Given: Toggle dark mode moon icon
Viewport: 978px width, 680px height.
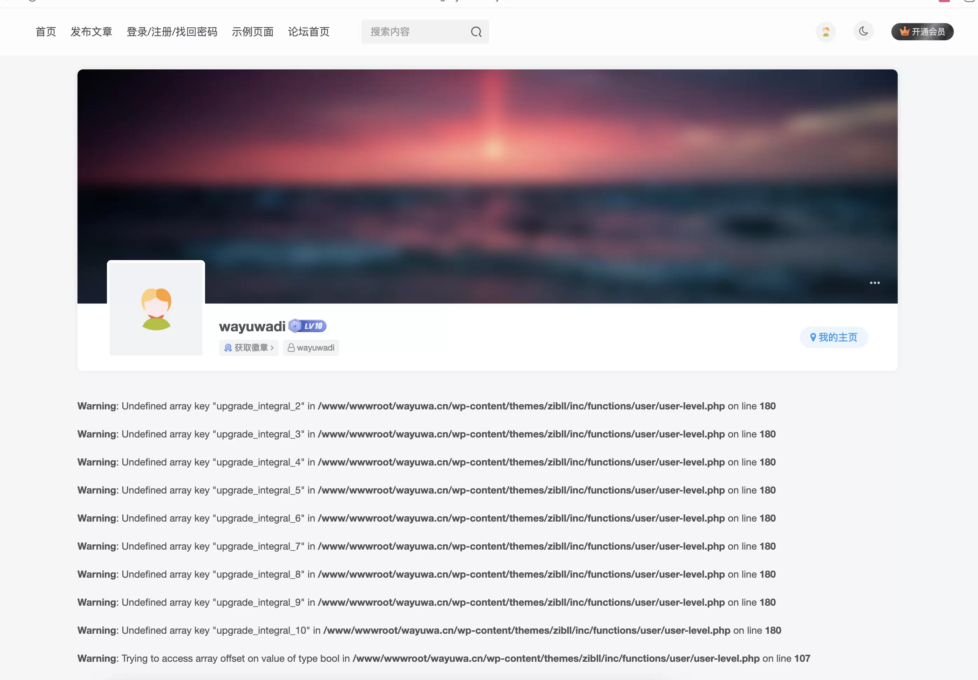Looking at the screenshot, I should click(863, 31).
